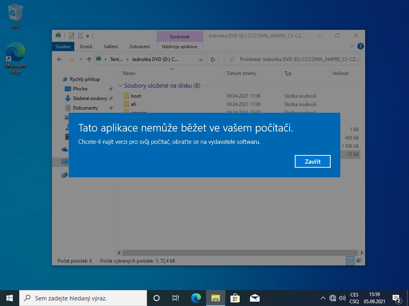This screenshot has width=409, height=306.
Task: Click the volume speaker tray icon
Action: 342,298
